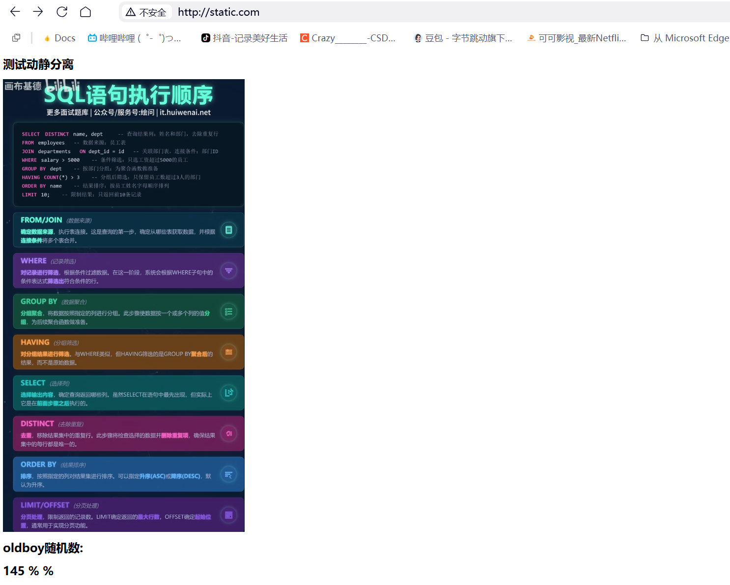
Task: Click the random number 145 % % text
Action: tap(28, 571)
